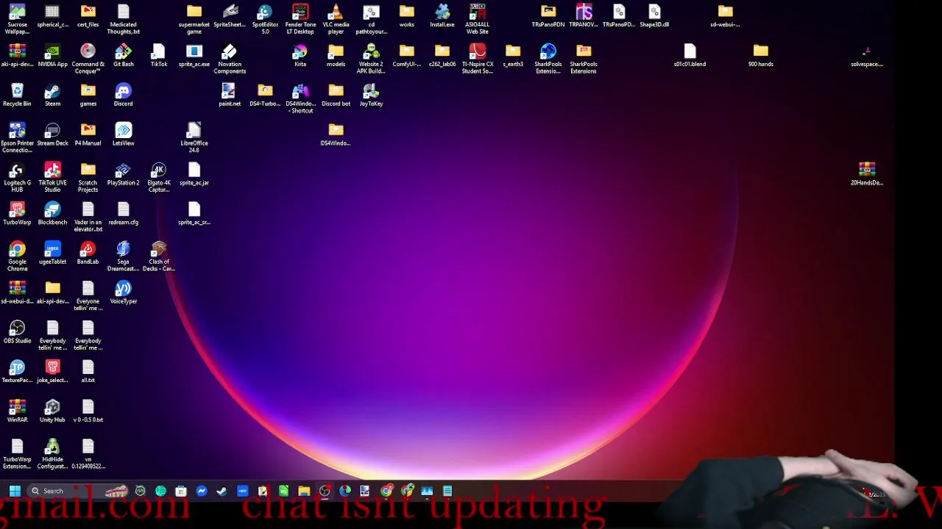Launch Unity Hub from the desktop

coord(52,411)
